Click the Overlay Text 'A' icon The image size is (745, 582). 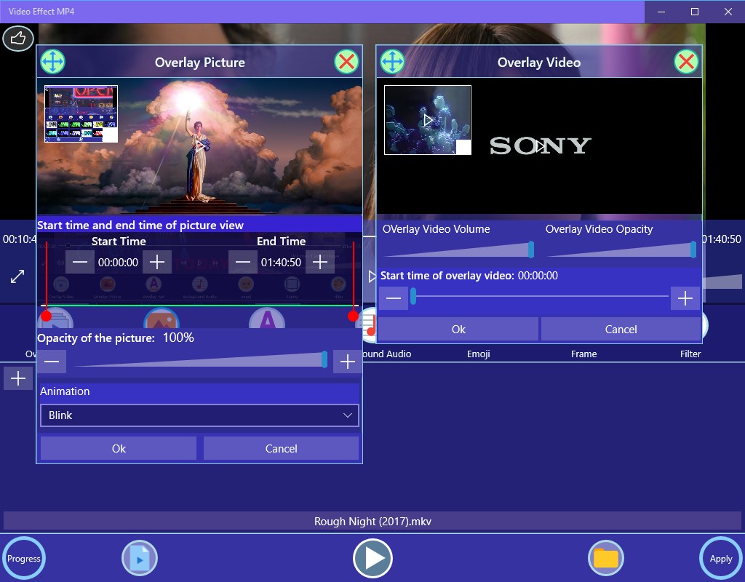point(267,318)
